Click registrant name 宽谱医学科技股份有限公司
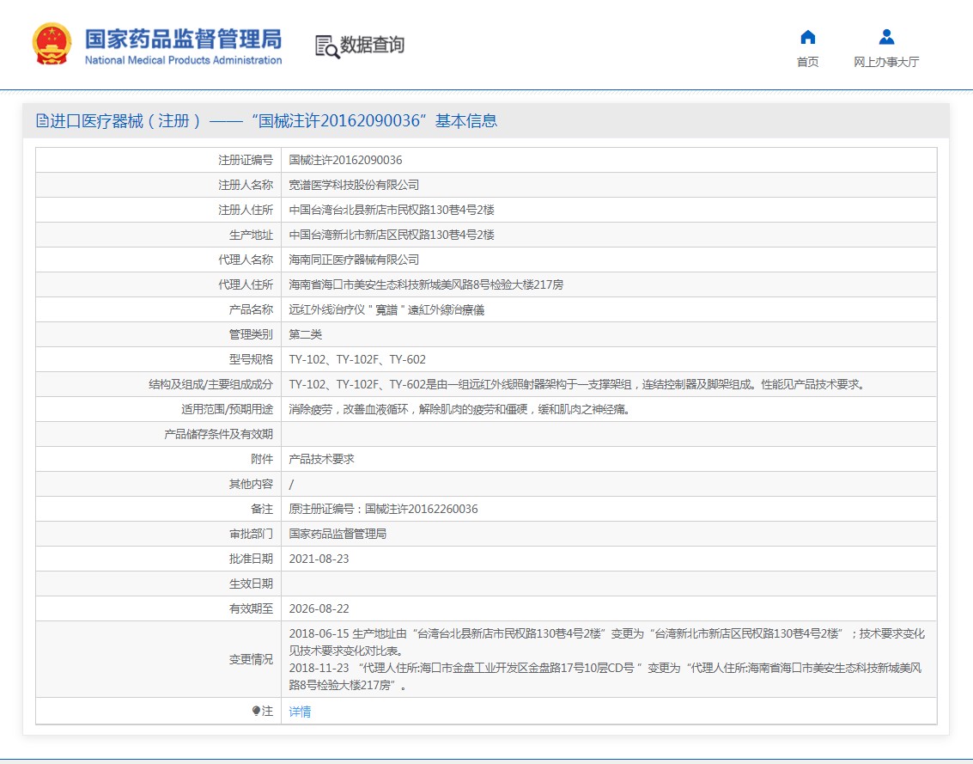 354,185
